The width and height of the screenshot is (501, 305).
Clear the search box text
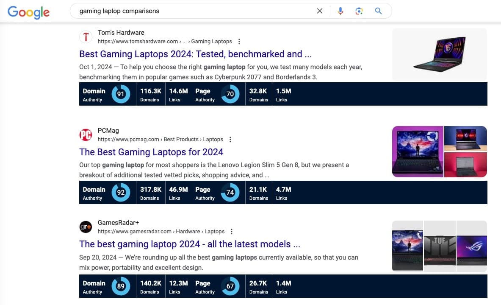(320, 11)
